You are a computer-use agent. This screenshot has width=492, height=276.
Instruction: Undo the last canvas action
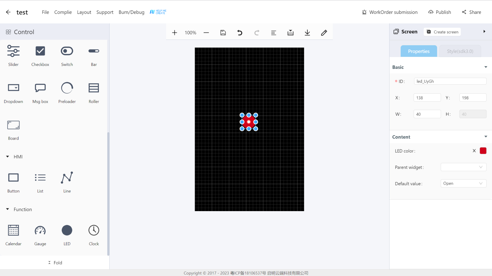tap(240, 33)
